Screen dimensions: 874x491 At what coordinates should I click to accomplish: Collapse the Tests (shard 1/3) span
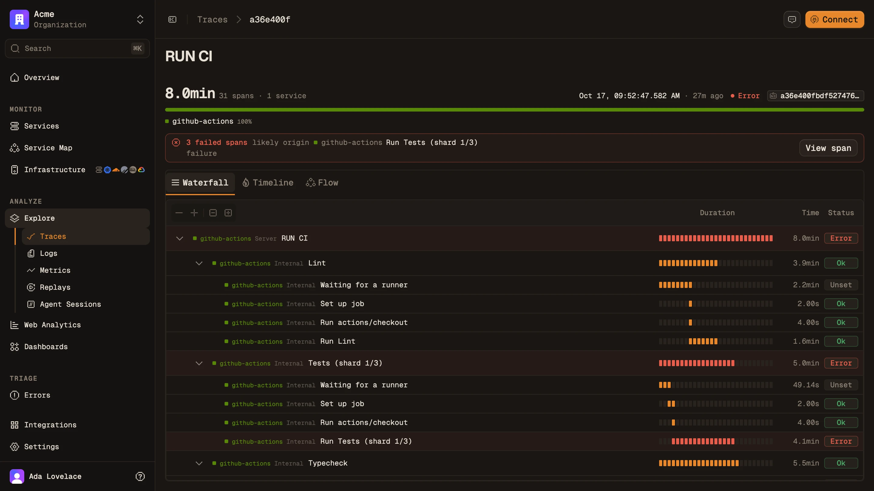pyautogui.click(x=199, y=363)
